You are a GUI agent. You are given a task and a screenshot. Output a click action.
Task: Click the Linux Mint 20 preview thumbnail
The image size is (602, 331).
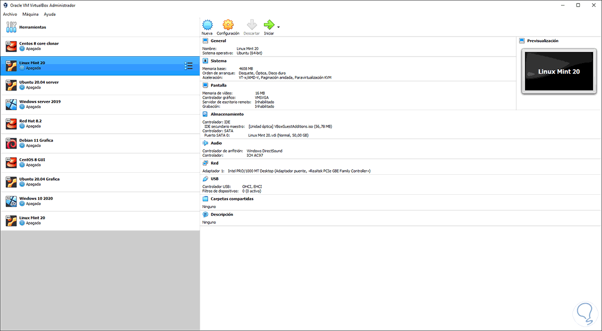tap(559, 71)
